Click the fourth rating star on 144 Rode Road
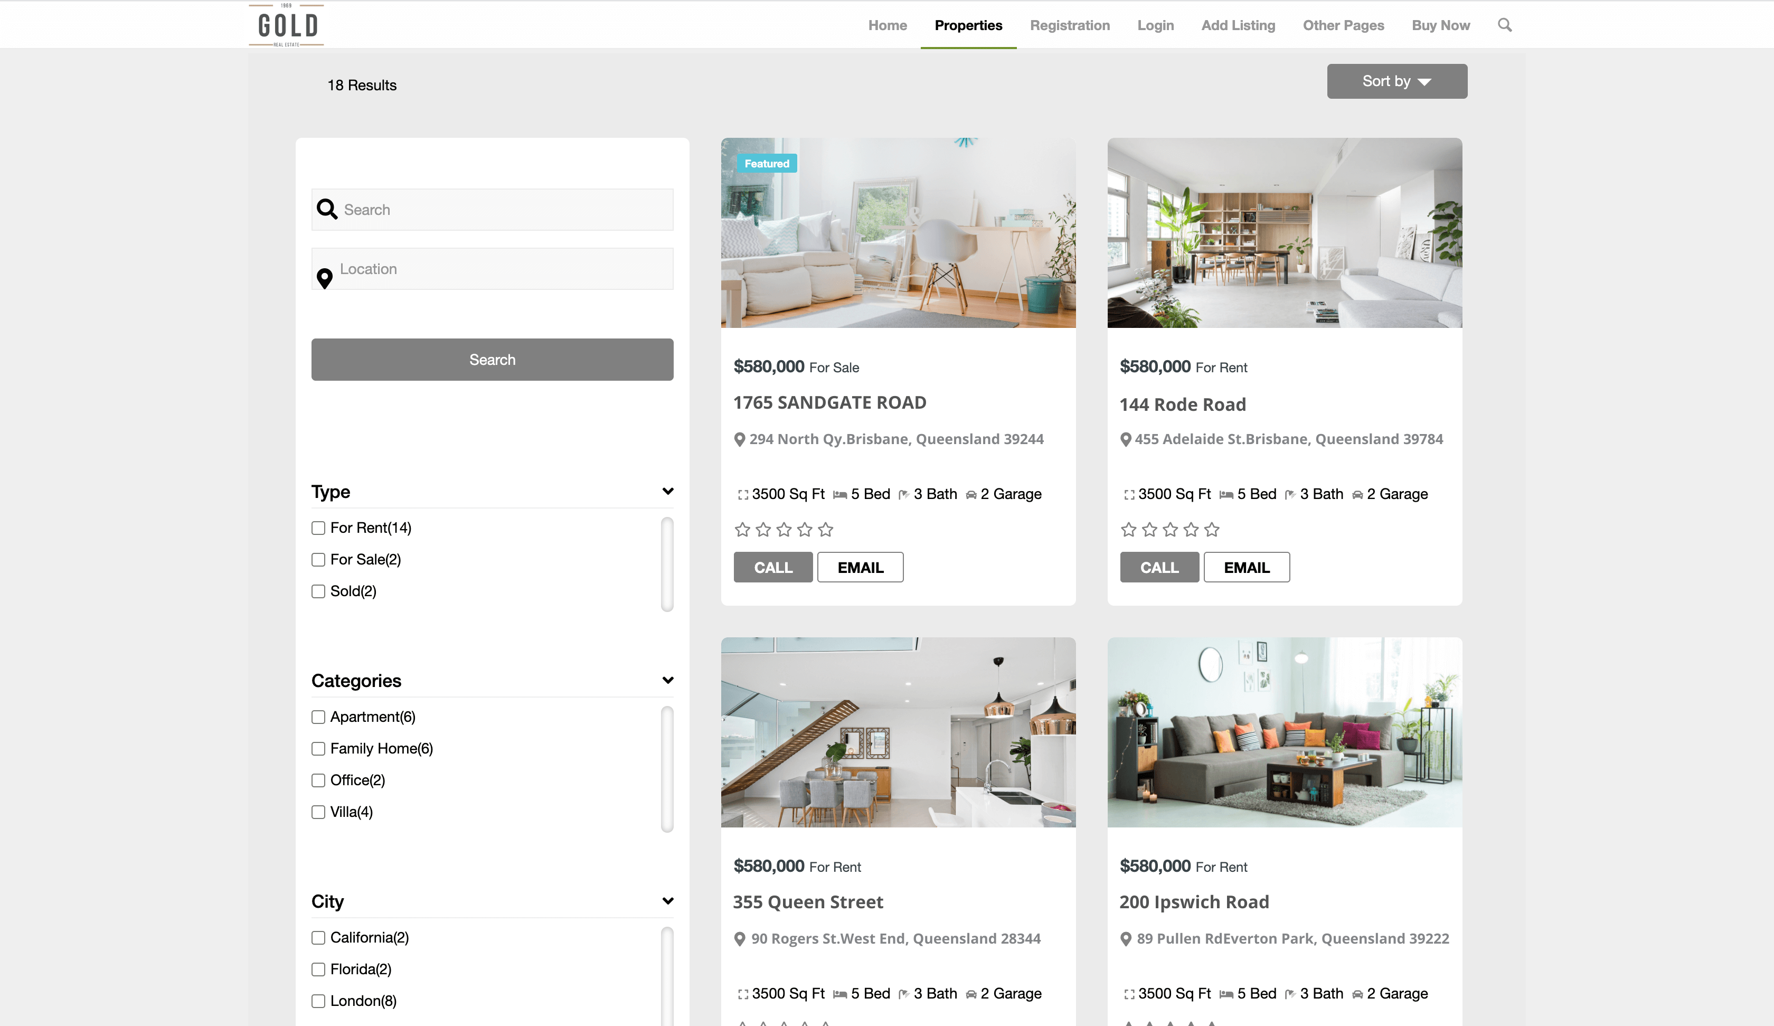The height and width of the screenshot is (1026, 1774). (1191, 530)
